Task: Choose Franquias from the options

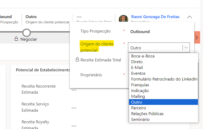Action: [140, 85]
